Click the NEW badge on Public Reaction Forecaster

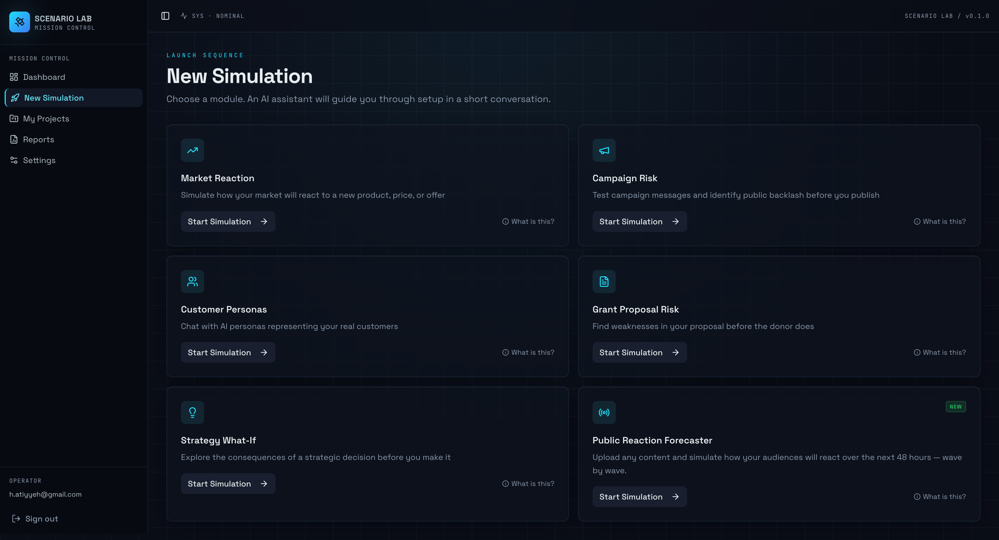click(956, 406)
